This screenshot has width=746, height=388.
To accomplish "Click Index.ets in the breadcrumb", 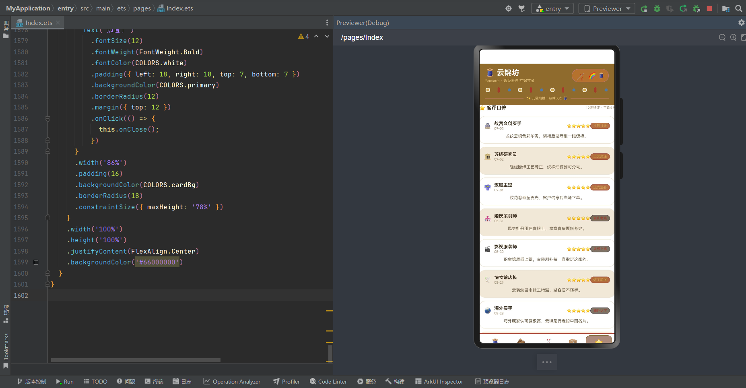I will 175,8.
